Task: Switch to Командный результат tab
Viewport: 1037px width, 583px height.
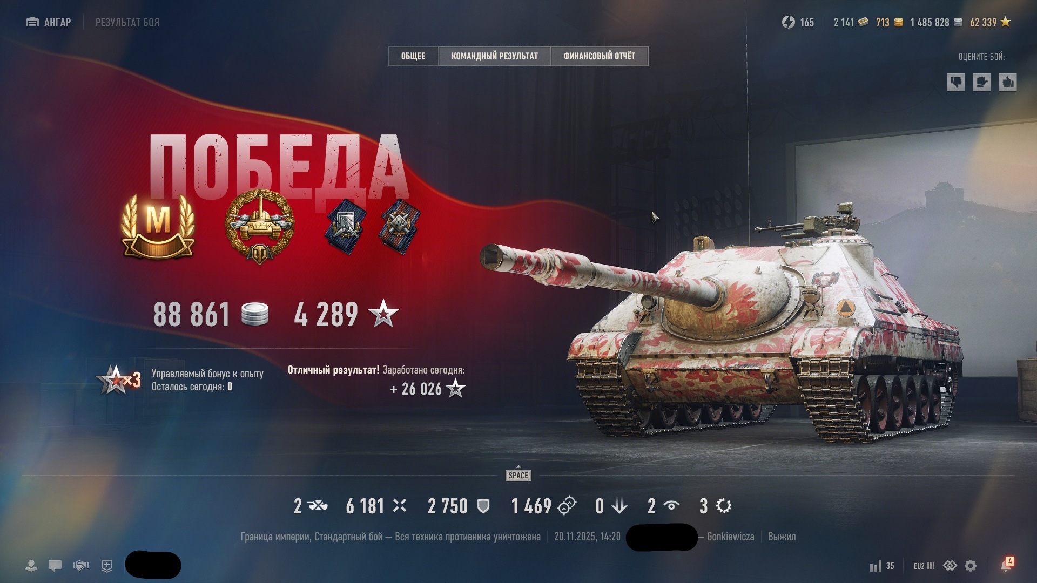Action: point(494,56)
